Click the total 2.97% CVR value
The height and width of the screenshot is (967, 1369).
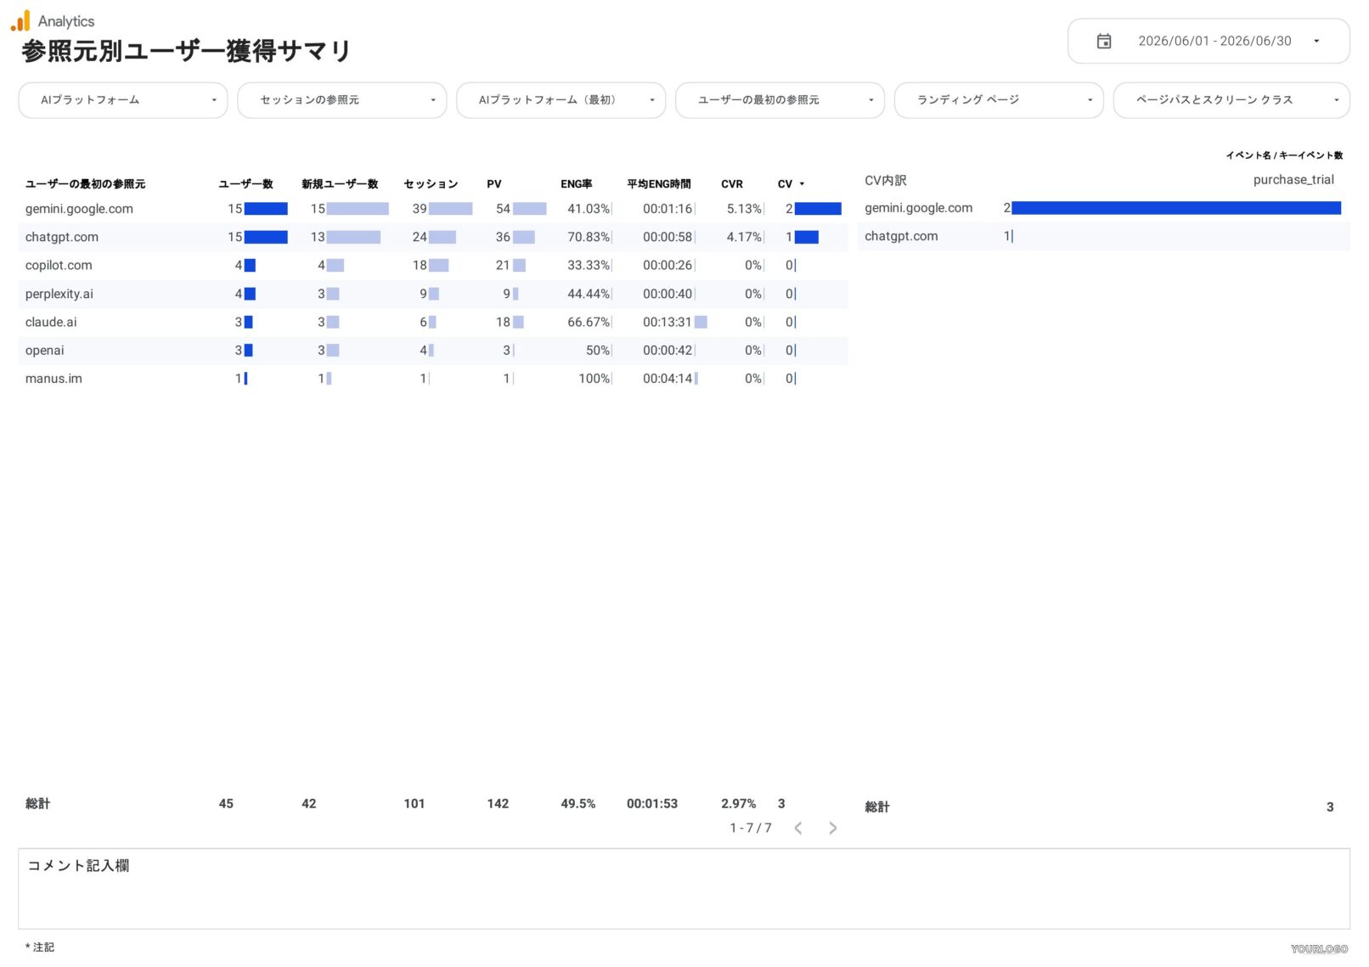tap(738, 804)
